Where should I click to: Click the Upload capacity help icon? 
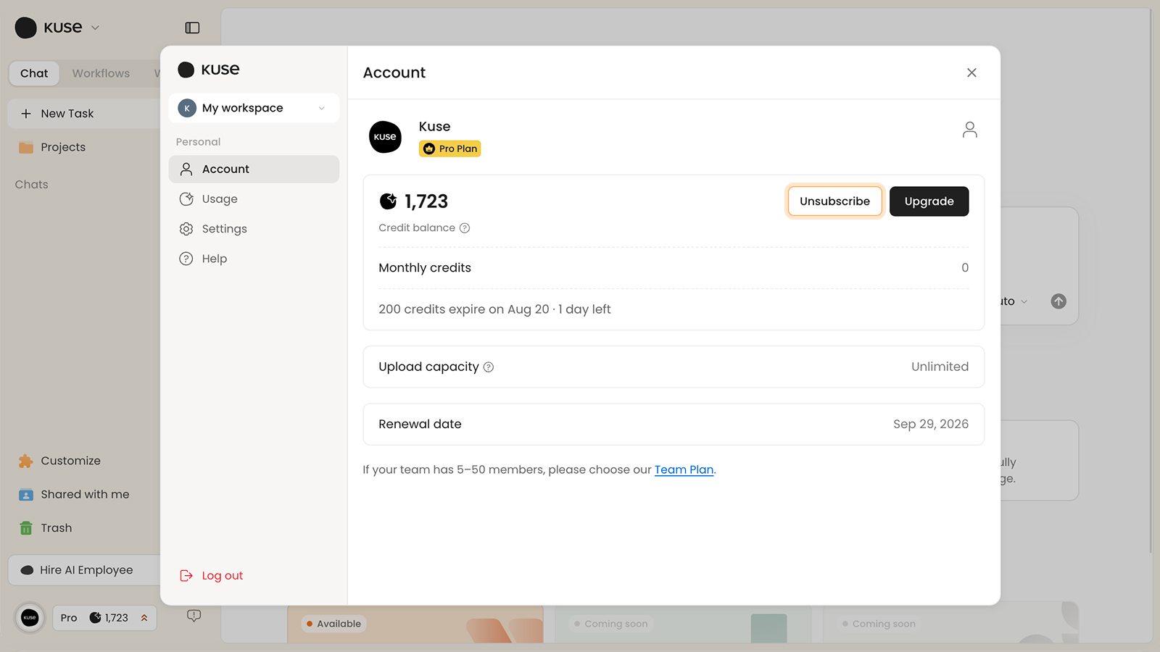pos(489,367)
